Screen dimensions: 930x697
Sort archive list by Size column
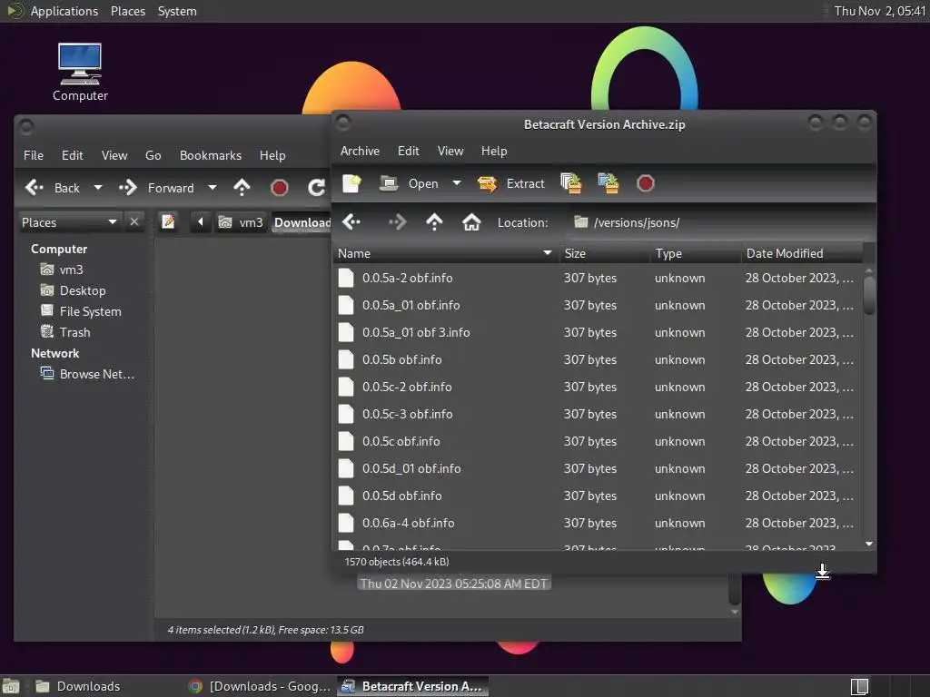coord(604,254)
